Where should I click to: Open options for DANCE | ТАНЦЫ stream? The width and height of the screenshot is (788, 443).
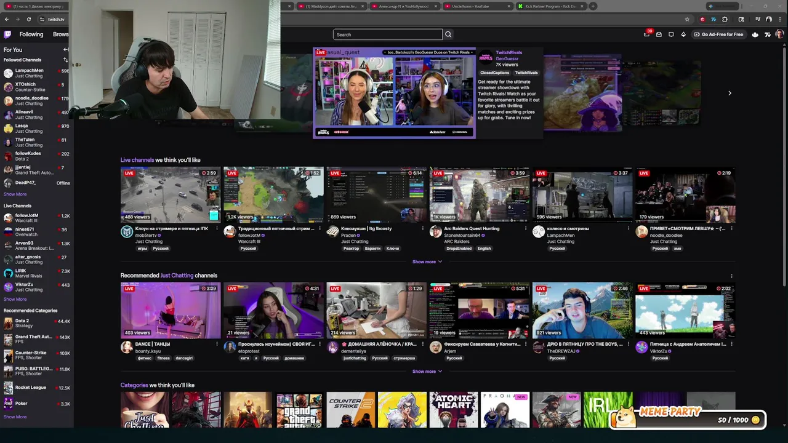217,344
